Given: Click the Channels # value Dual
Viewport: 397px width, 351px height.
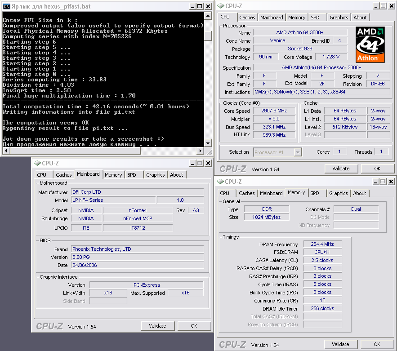Looking at the screenshot, I should click(x=356, y=209).
